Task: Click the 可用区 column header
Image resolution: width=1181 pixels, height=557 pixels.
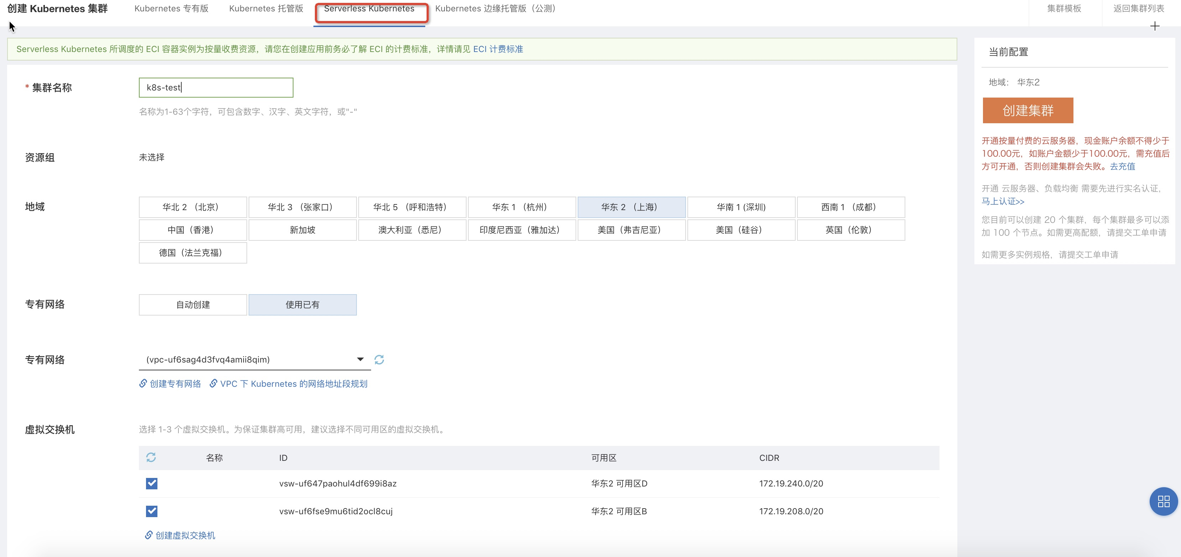Action: point(604,458)
